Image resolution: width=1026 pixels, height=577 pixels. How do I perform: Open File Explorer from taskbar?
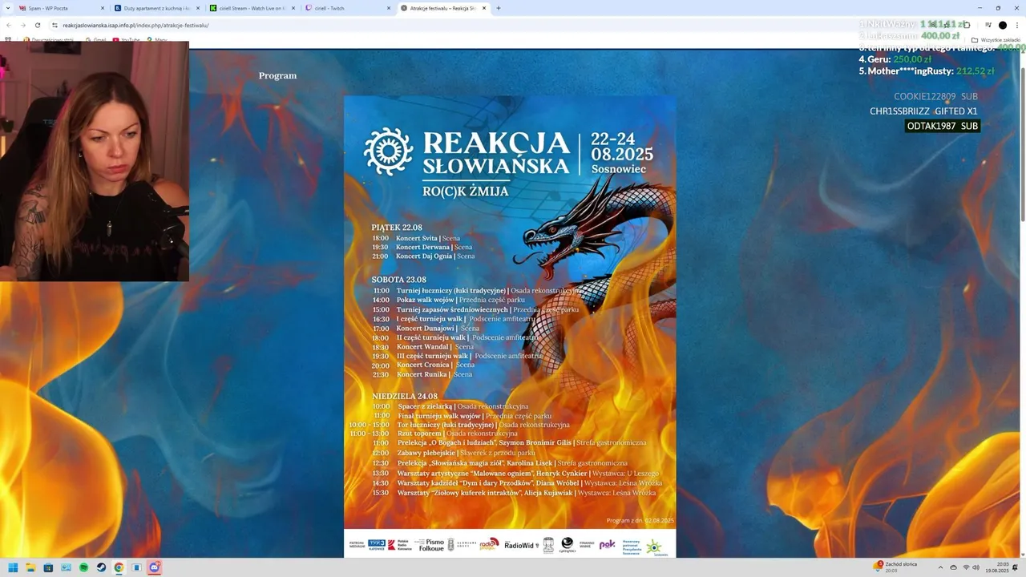(30, 567)
